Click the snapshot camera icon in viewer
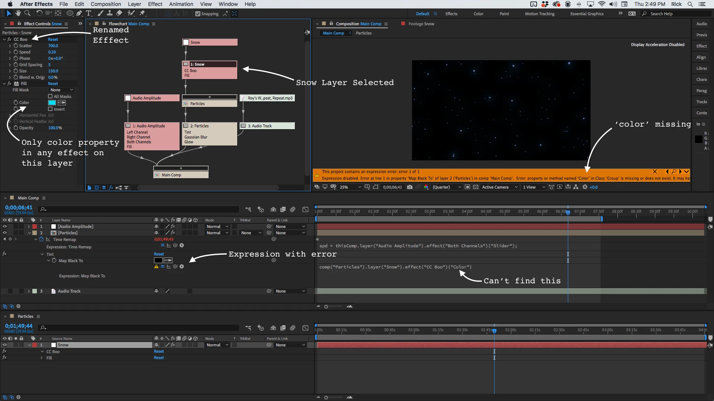This screenshot has height=401, width=714. pos(409,187)
